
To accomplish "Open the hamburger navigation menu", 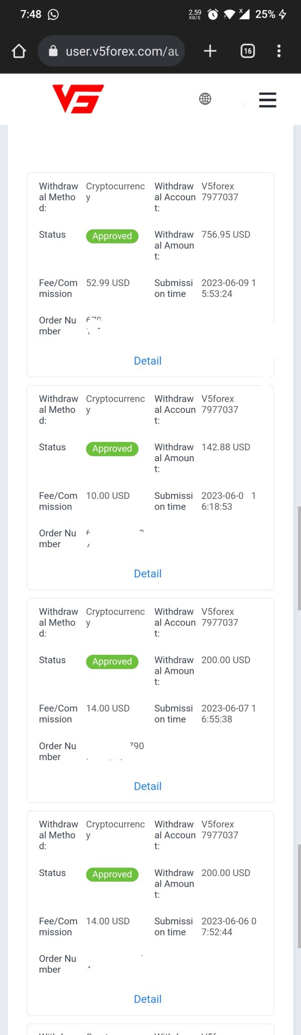I will point(267,100).
